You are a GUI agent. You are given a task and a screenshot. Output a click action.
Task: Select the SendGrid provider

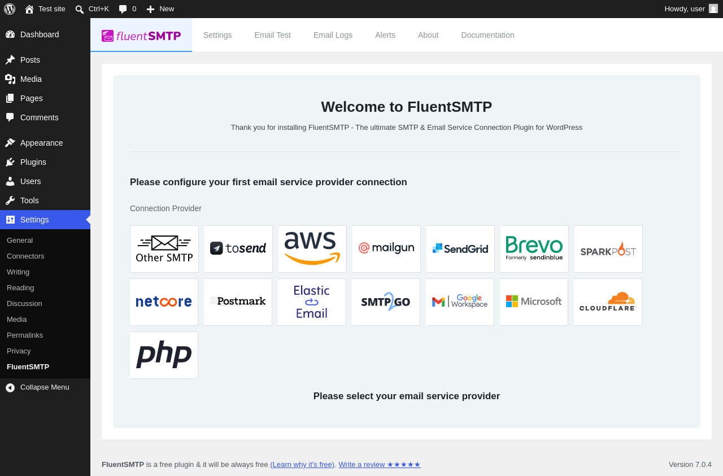[460, 249]
